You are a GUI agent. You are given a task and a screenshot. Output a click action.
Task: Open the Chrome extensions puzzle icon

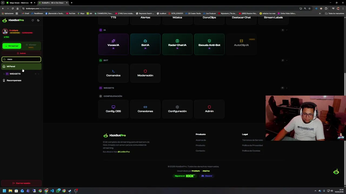click(326, 8)
